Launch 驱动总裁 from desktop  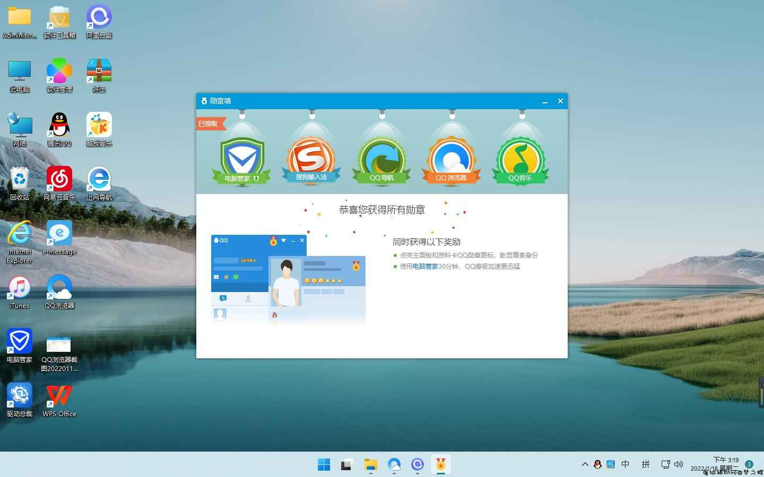click(20, 400)
